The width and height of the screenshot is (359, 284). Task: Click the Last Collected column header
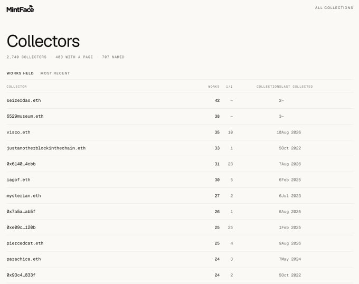click(x=297, y=87)
